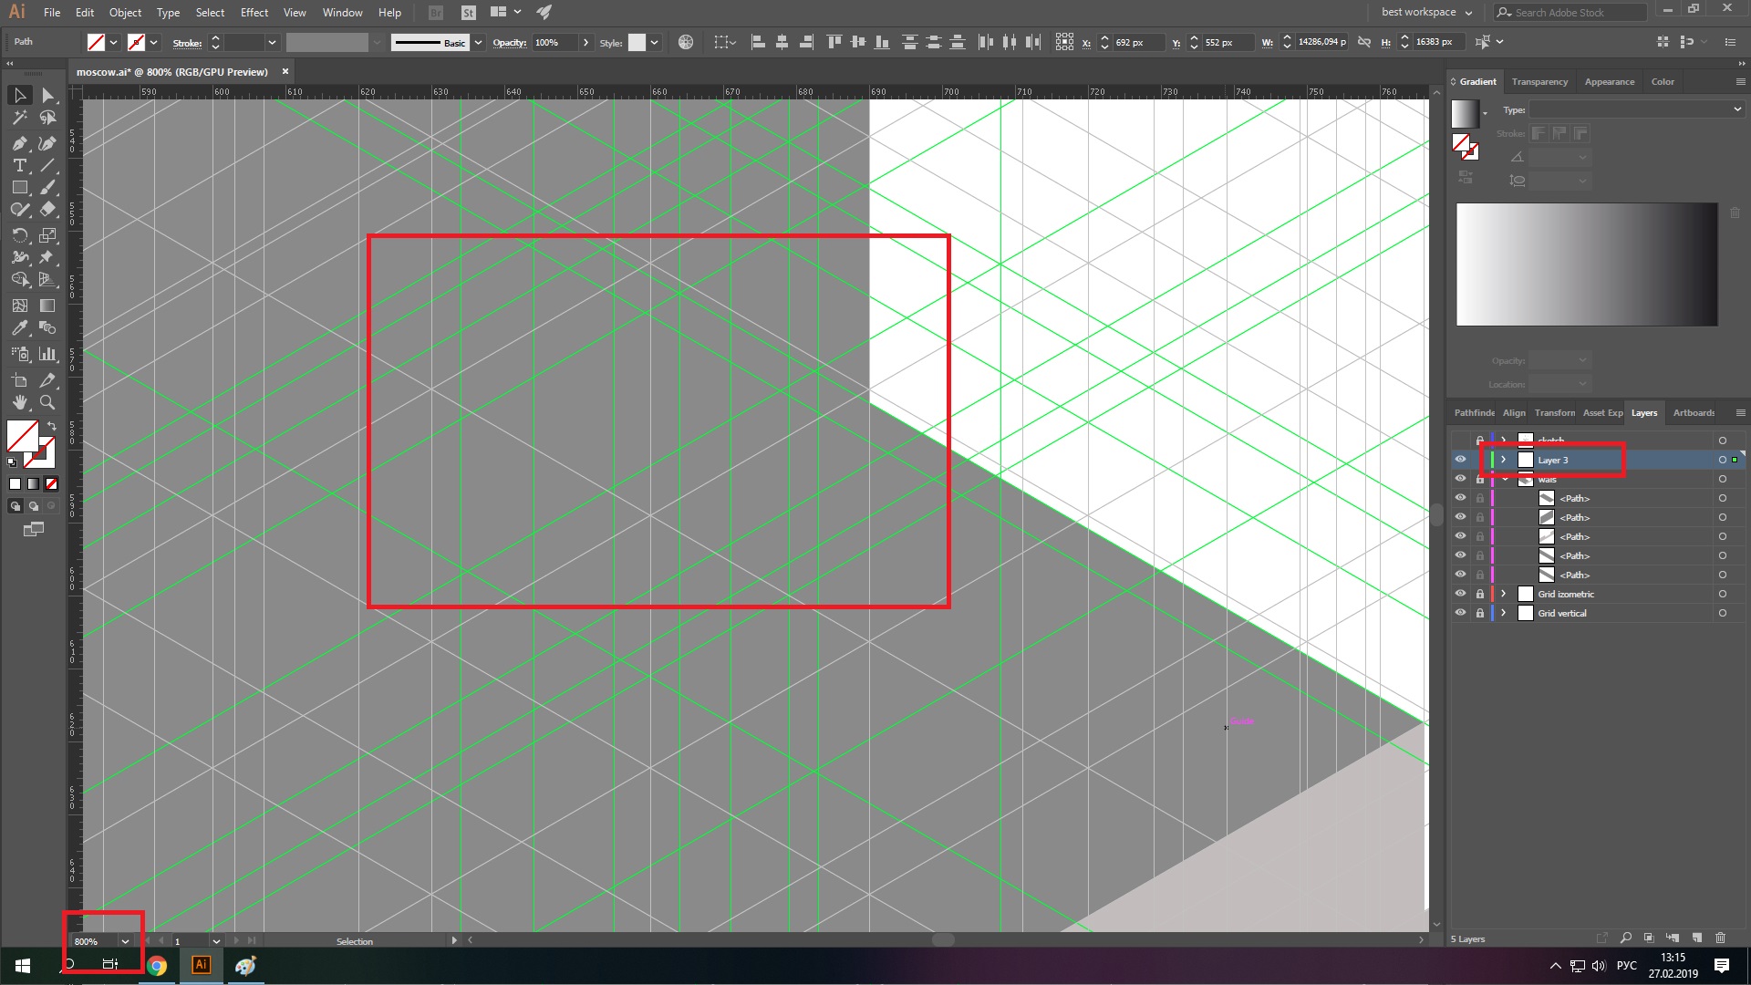Viewport: 1751px width, 985px height.
Task: Delete selection trash icon in Layers panel
Action: pyautogui.click(x=1720, y=938)
